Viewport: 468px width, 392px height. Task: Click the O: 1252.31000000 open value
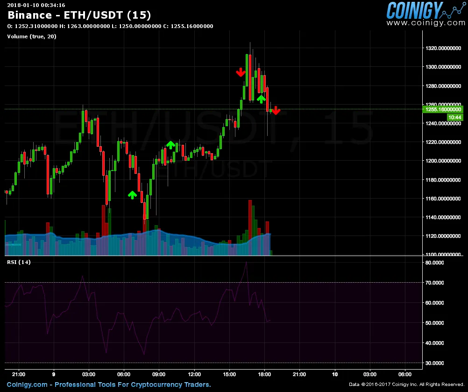(33, 26)
